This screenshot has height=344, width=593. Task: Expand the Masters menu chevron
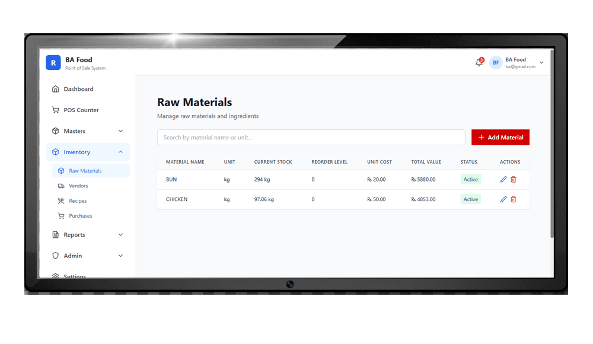pos(120,131)
